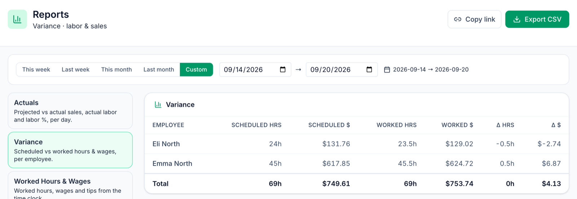Click the Δ $ column header
Viewport: 577px width, 199px height.
coord(556,125)
